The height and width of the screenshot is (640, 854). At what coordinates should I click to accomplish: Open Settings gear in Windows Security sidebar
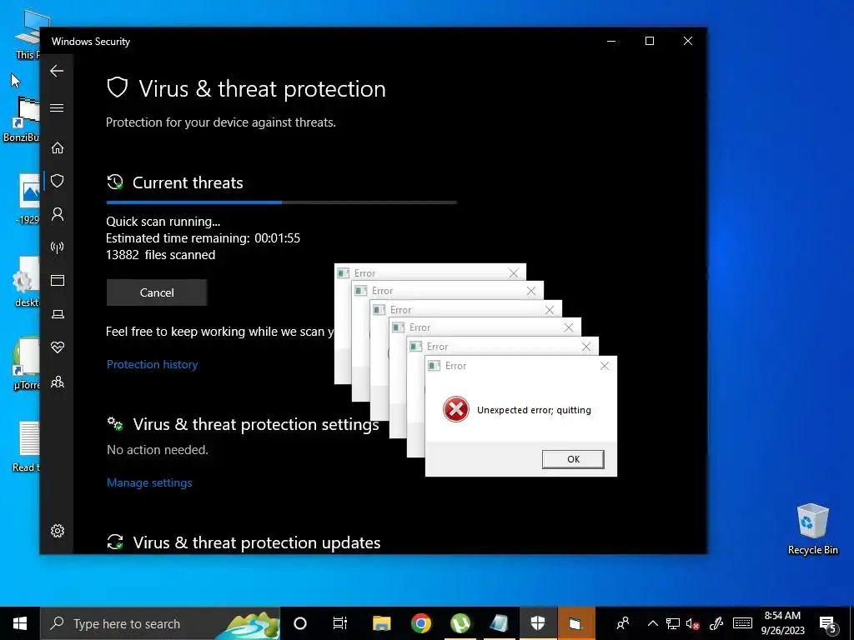tap(58, 531)
